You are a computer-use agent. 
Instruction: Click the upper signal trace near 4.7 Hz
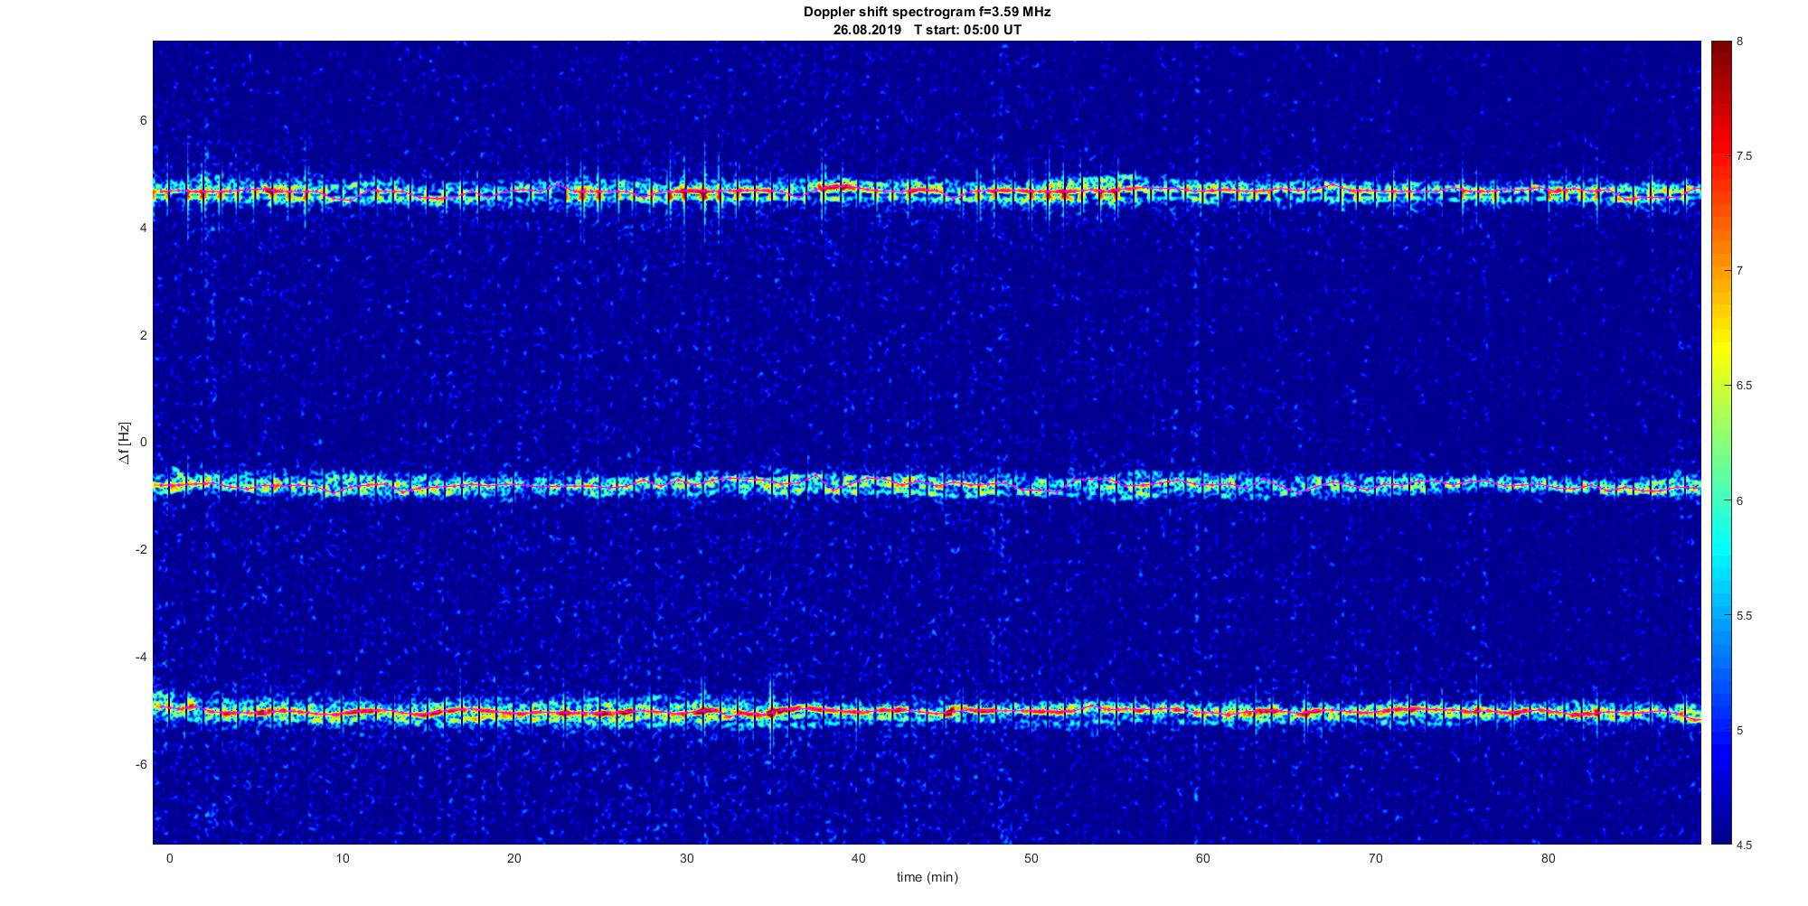pyautogui.click(x=927, y=191)
